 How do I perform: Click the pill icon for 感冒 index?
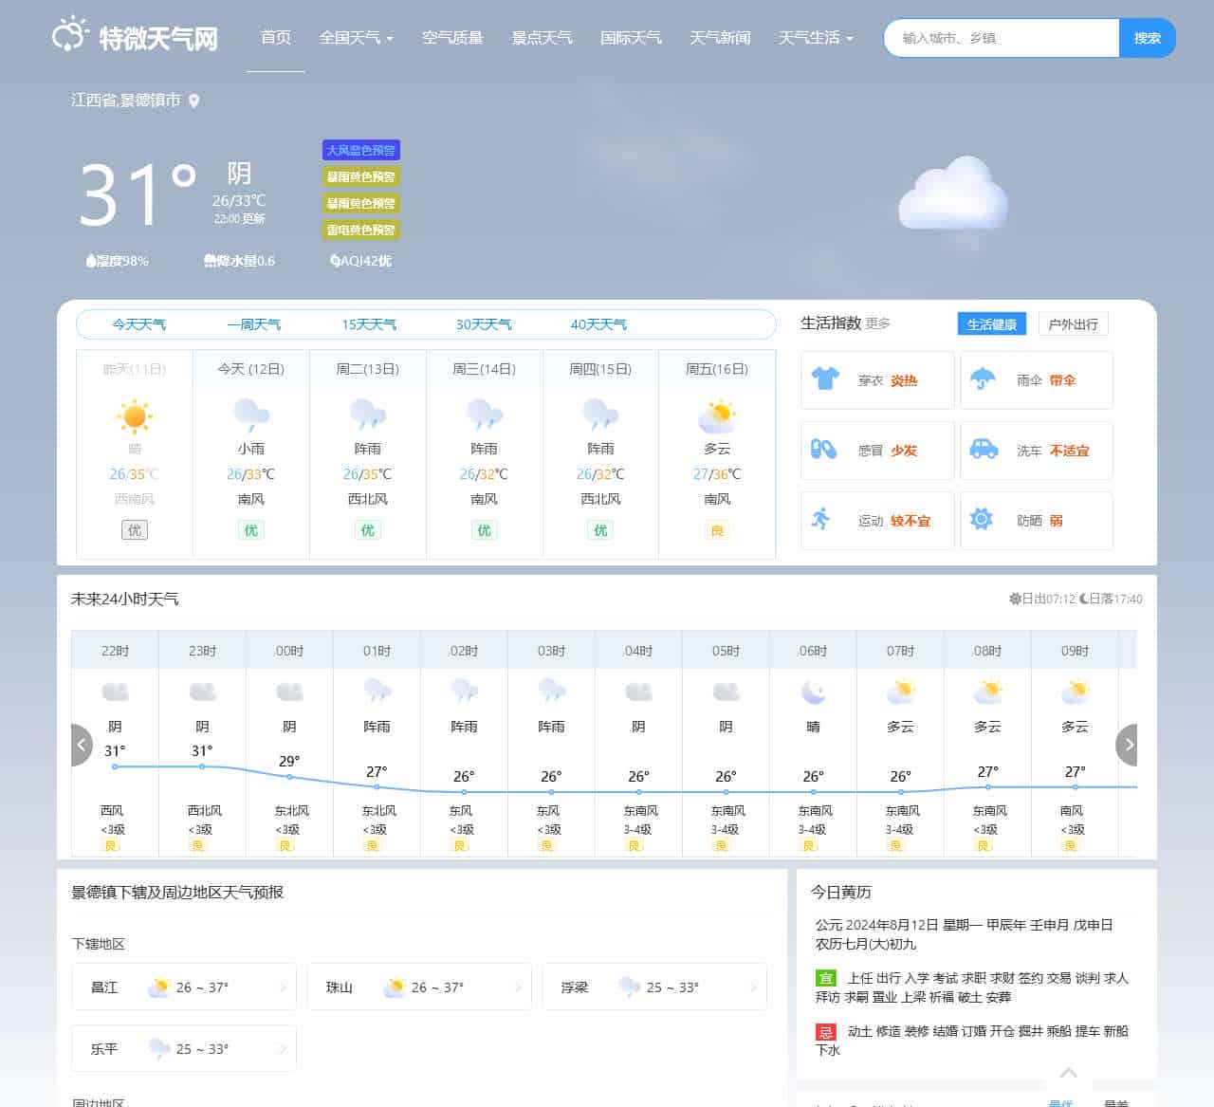click(x=823, y=450)
